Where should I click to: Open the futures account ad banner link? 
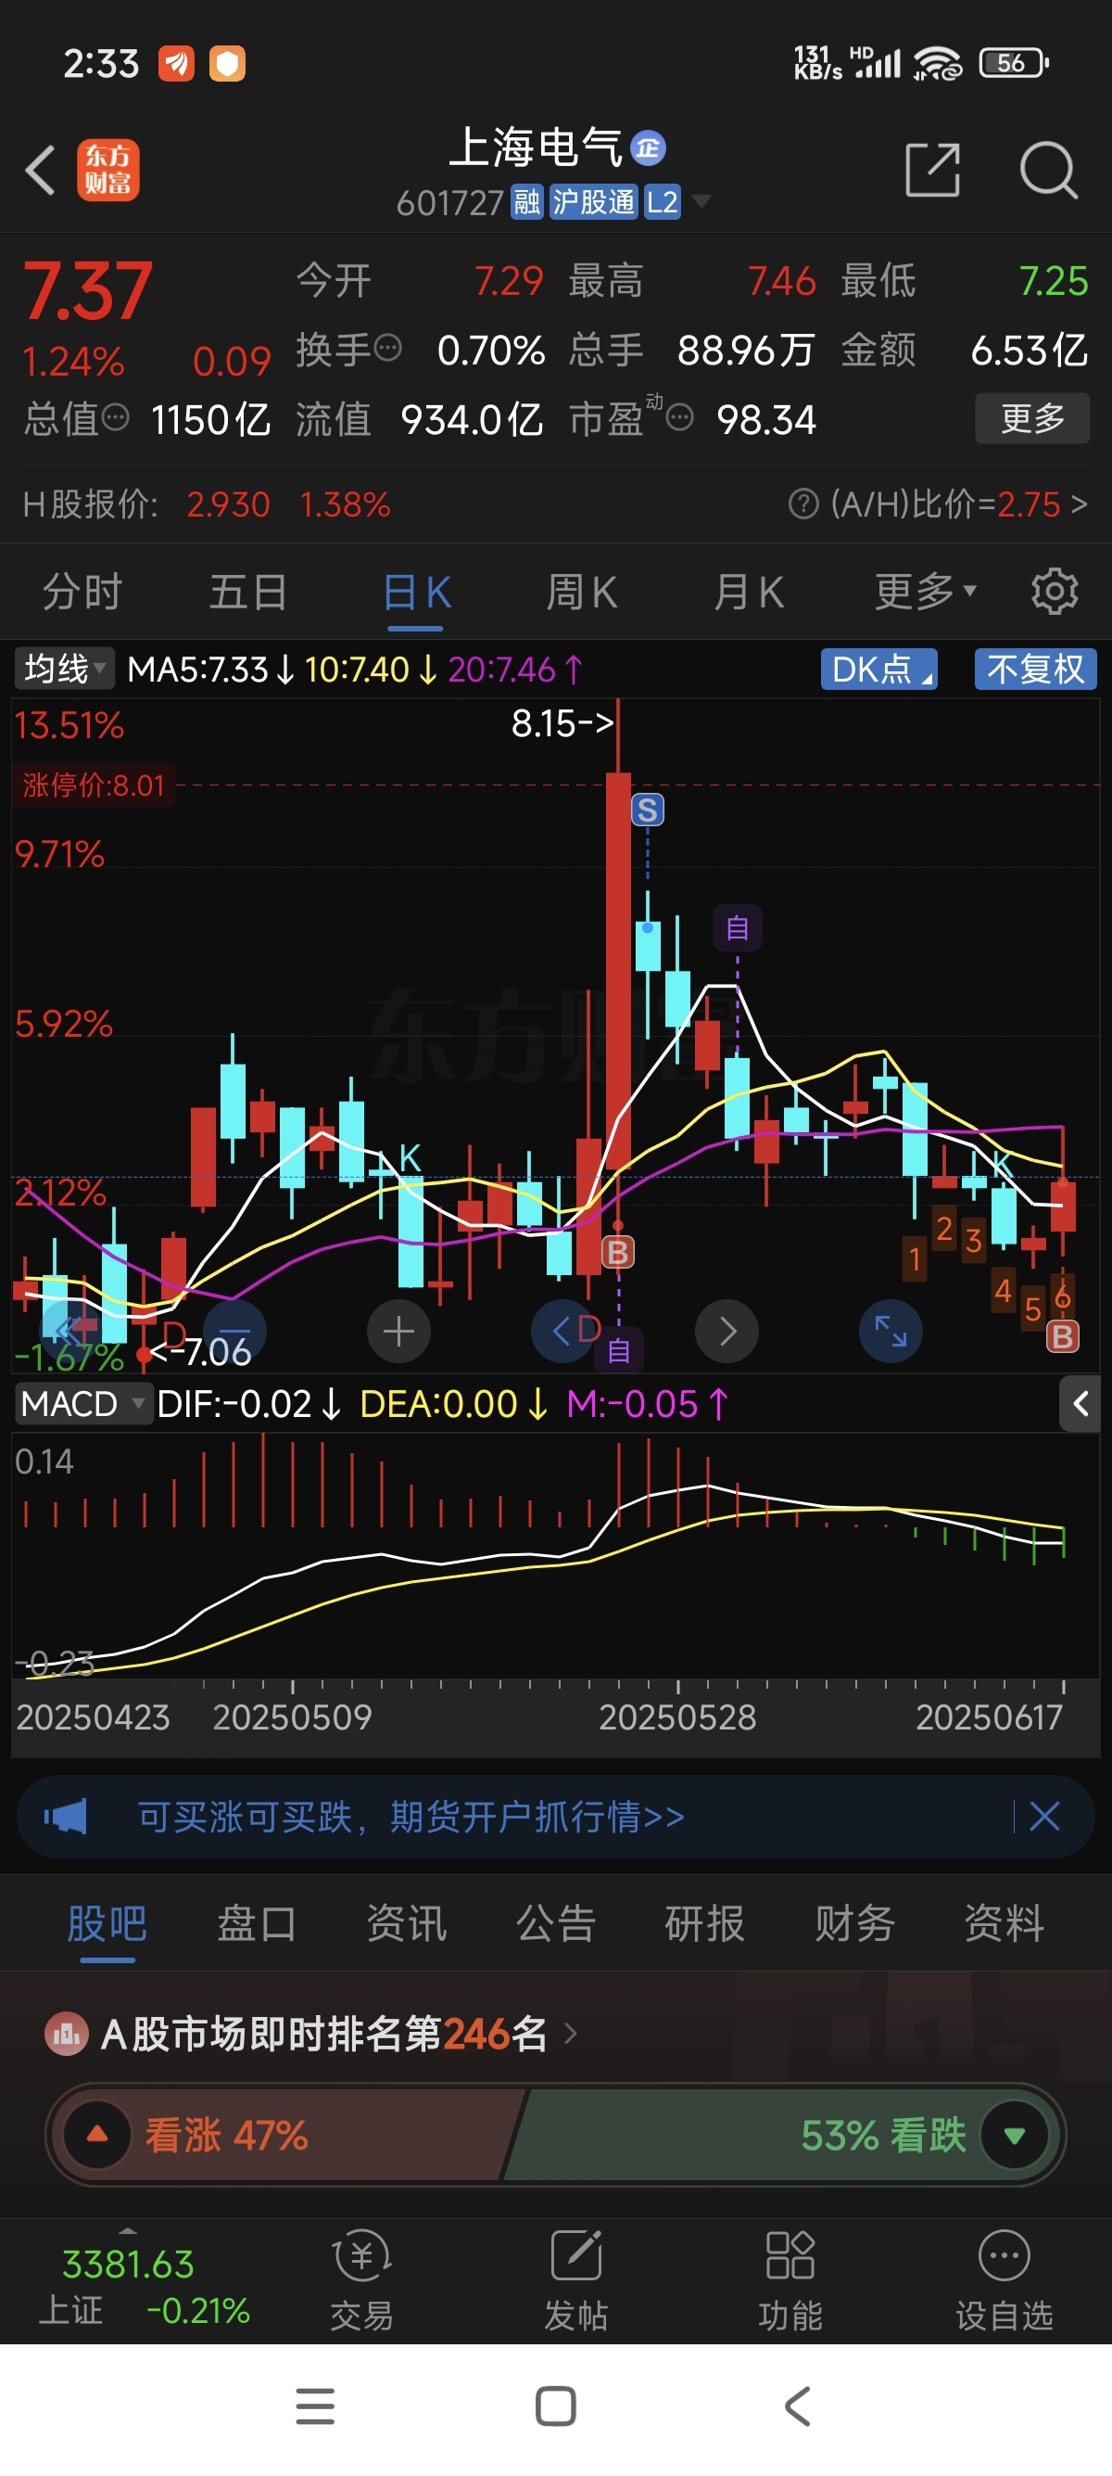(x=411, y=1817)
